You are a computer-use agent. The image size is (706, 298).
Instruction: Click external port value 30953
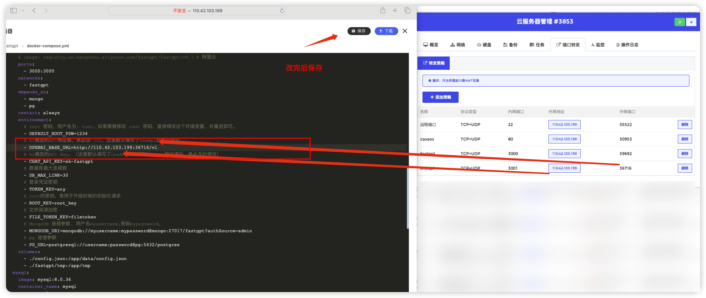pyautogui.click(x=625, y=139)
